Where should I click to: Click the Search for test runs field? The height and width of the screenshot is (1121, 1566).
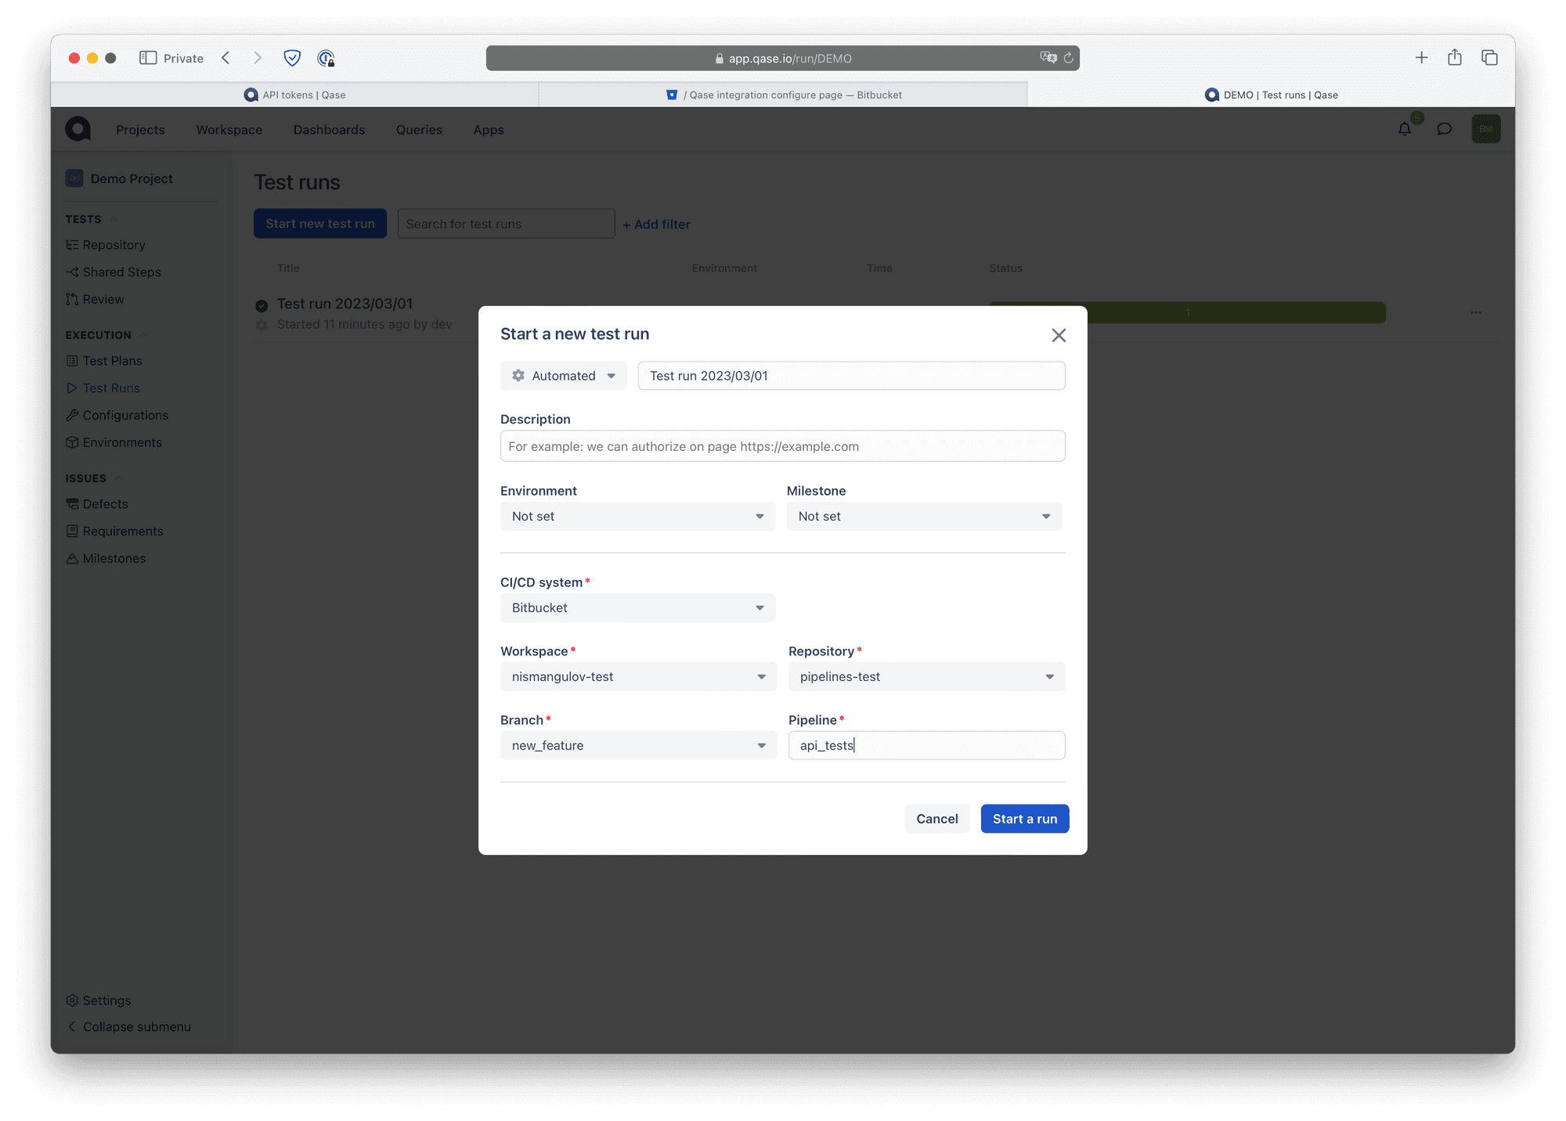click(506, 224)
